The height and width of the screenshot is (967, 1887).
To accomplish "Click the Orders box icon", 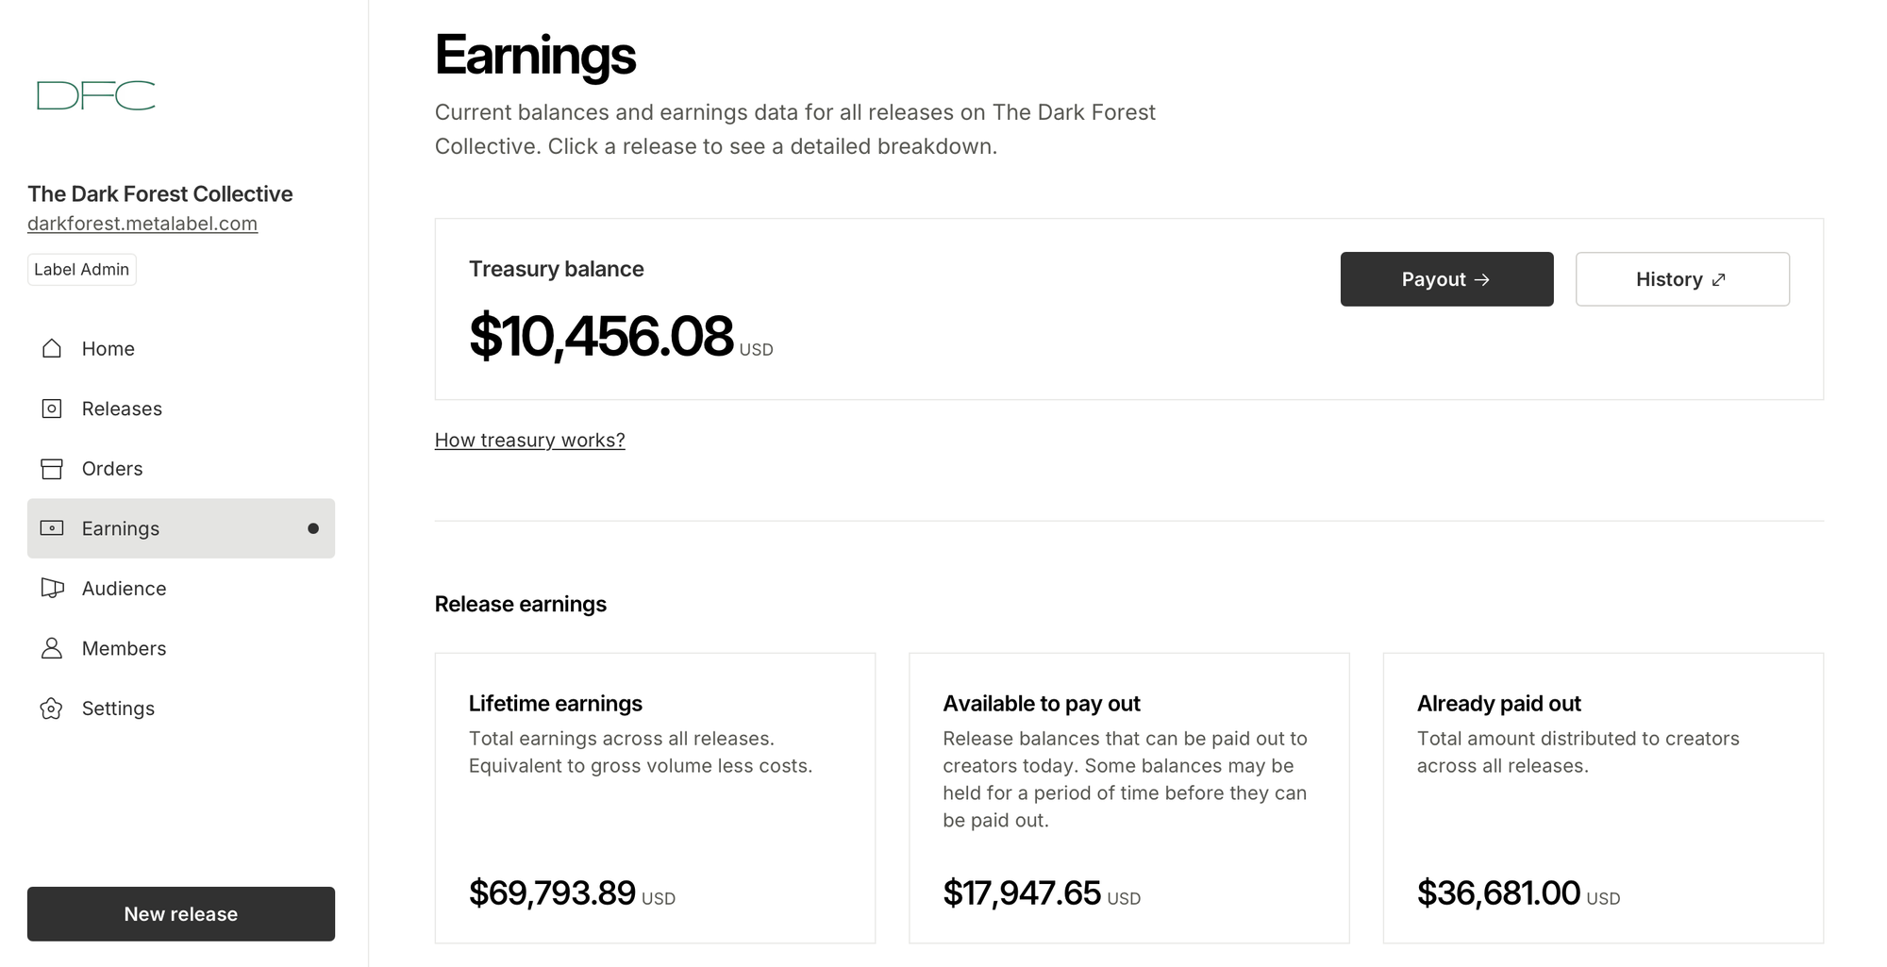I will (52, 469).
